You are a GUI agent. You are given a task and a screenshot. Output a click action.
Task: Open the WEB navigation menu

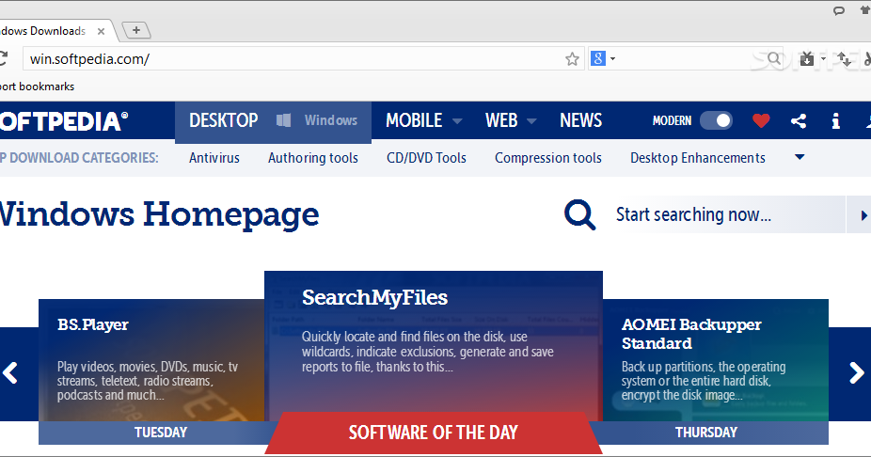point(501,120)
